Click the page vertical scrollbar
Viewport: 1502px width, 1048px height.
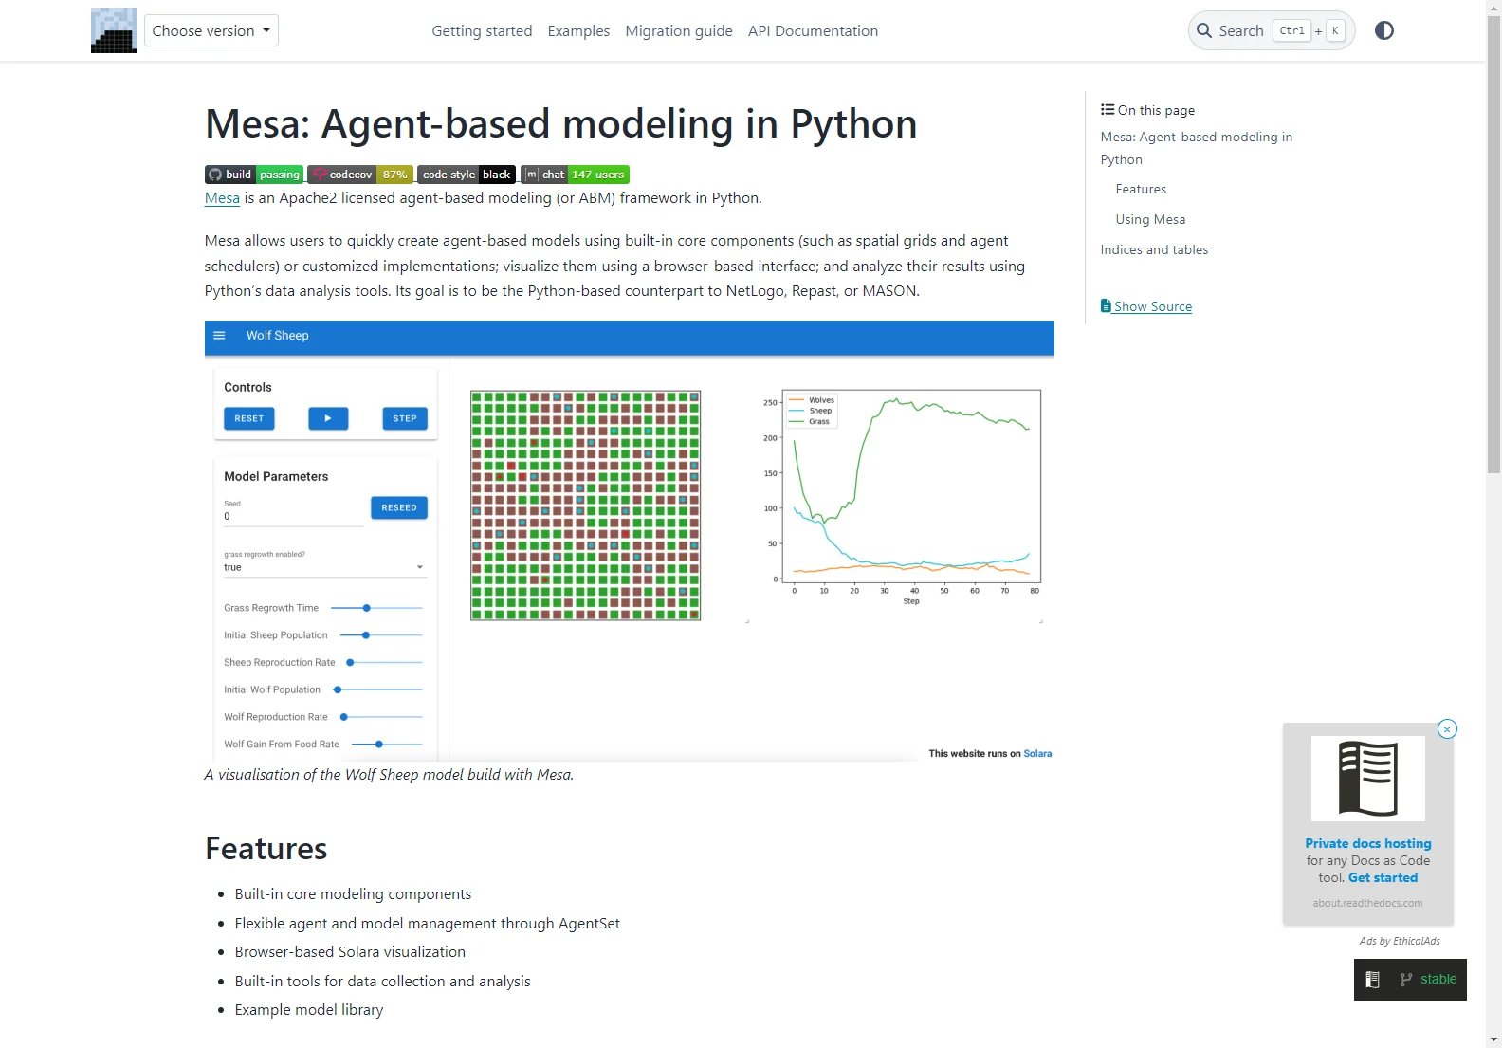point(1493,245)
